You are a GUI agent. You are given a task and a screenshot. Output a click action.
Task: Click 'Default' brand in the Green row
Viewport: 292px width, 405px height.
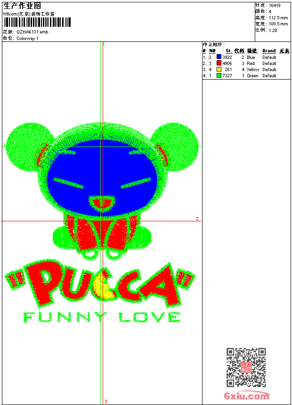(x=269, y=76)
